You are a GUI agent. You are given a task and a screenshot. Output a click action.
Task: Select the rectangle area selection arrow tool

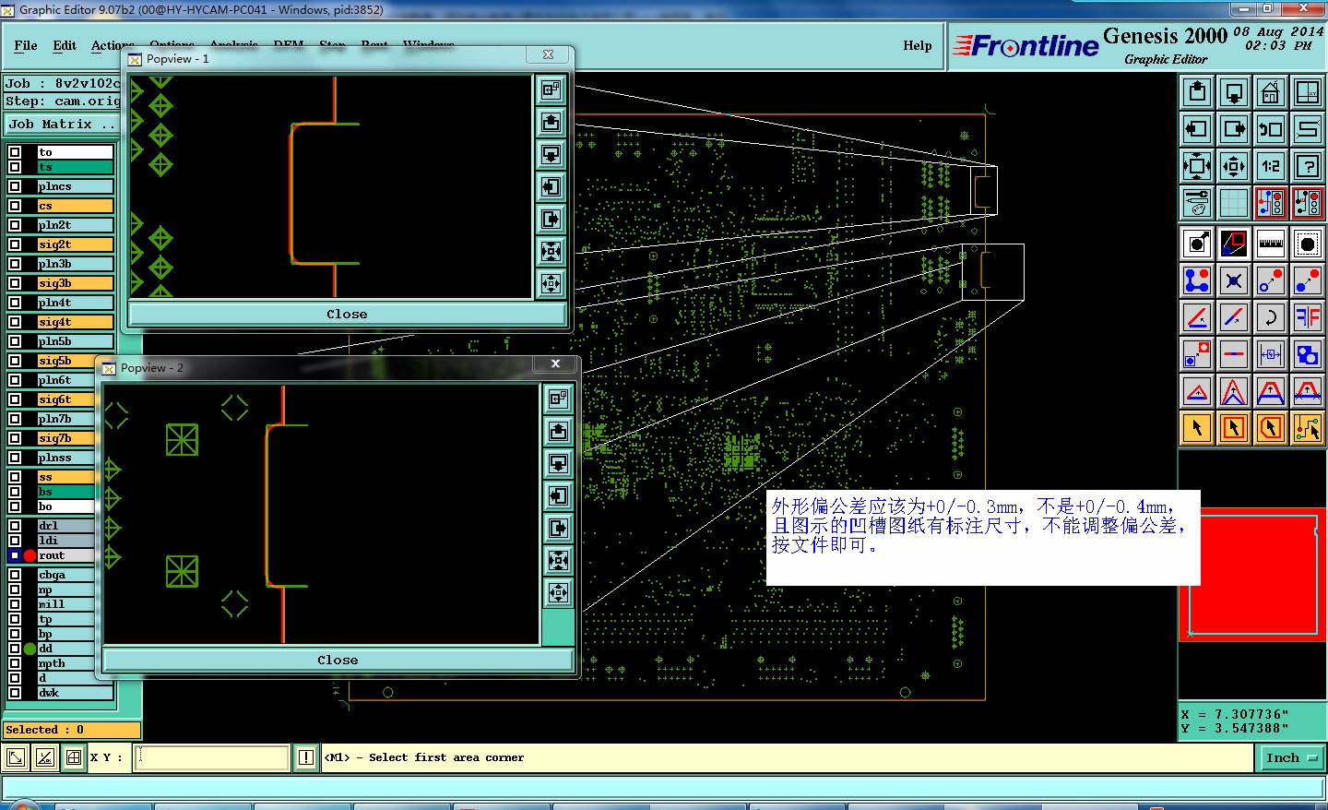point(1234,428)
